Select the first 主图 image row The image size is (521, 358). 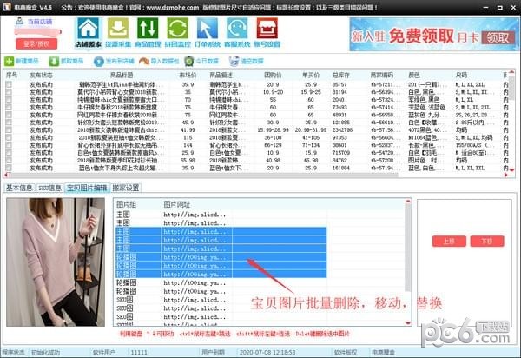pyautogui.click(x=221, y=215)
